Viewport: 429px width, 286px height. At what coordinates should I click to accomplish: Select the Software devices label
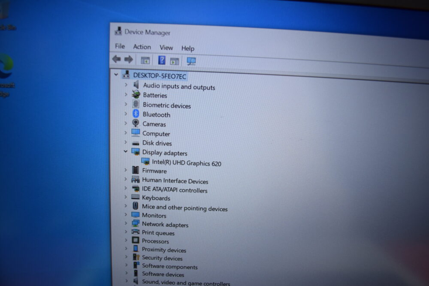click(163, 274)
